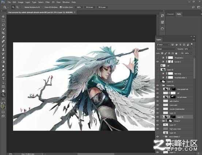Image resolution: width=202 pixels, height=155 pixels.
Task: Select the Pen tool
Action: pyautogui.click(x=3, y=74)
